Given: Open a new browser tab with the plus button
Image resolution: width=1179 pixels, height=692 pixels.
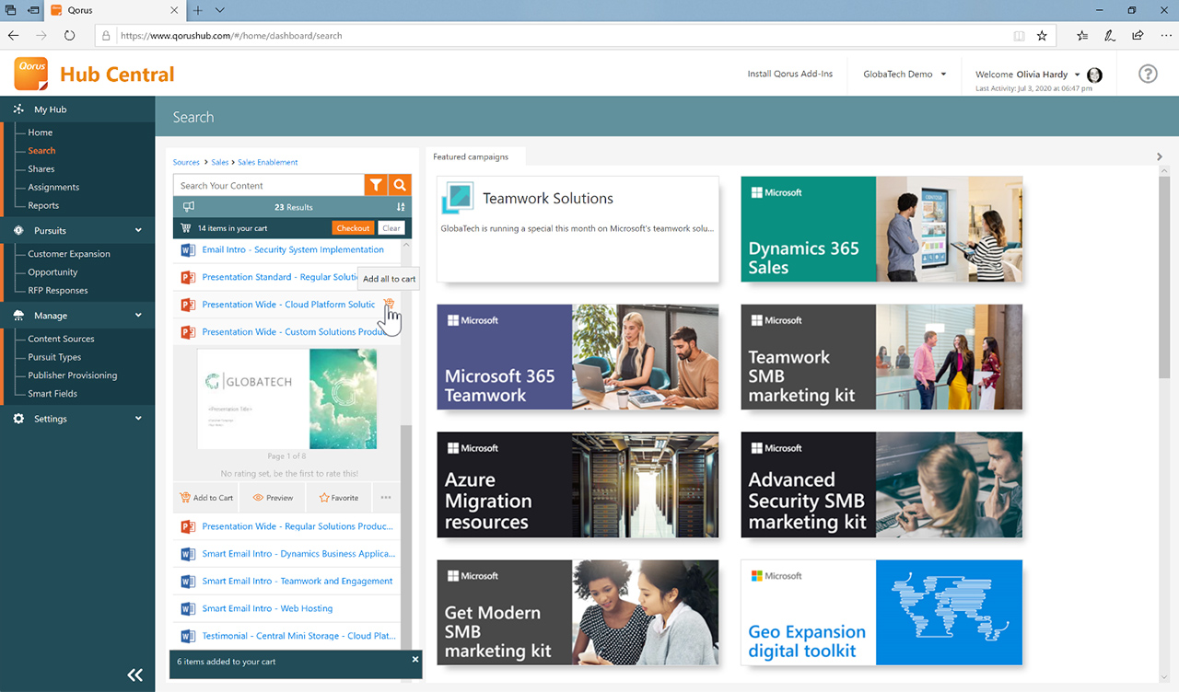Looking at the screenshot, I should point(198,10).
